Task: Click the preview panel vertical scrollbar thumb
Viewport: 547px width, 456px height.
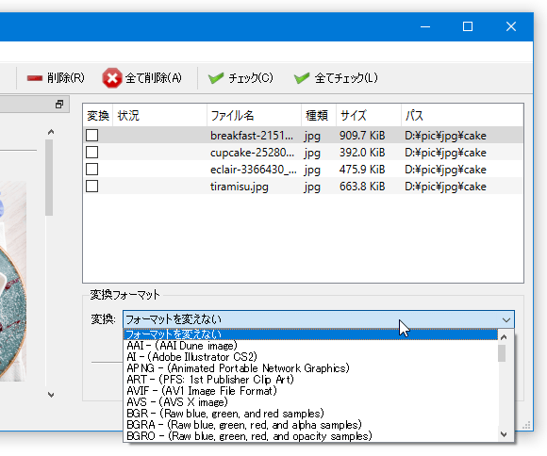Action: coord(49,178)
